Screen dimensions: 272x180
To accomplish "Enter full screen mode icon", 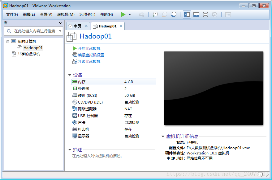I will click(x=205, y=14).
